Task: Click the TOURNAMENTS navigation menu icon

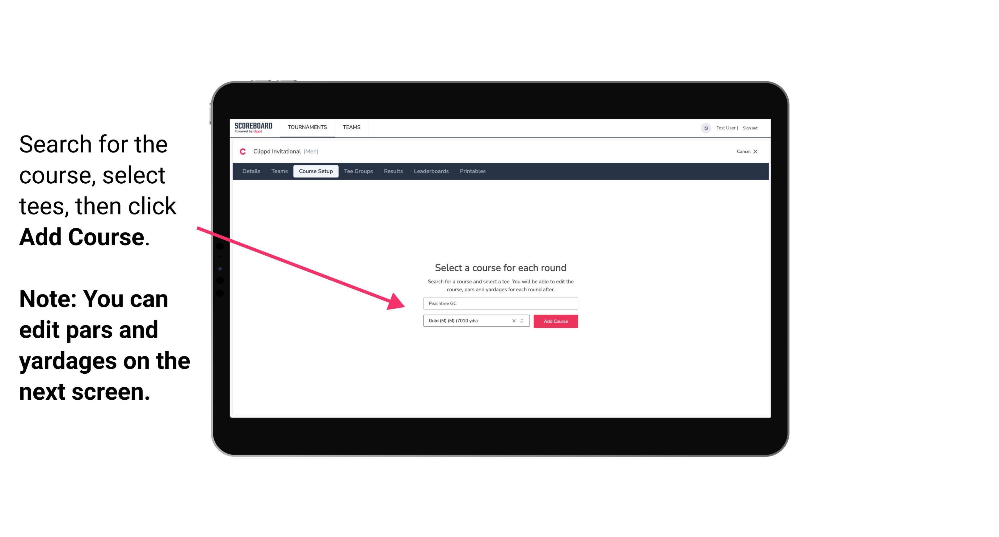Action: [306, 127]
